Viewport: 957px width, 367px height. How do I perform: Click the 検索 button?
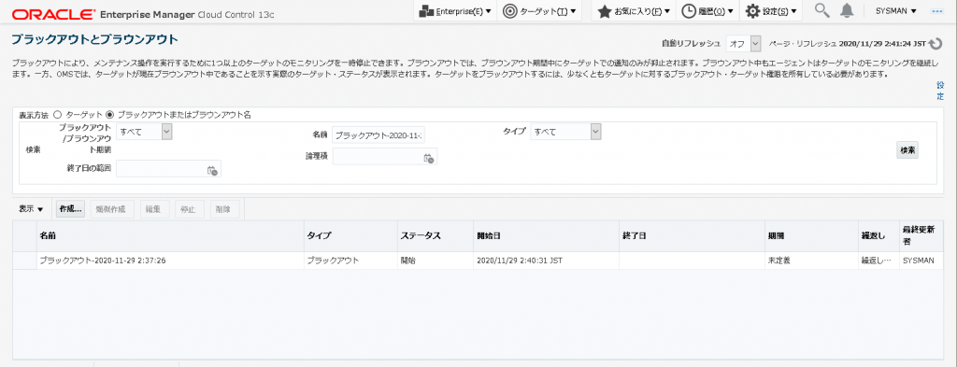click(907, 150)
